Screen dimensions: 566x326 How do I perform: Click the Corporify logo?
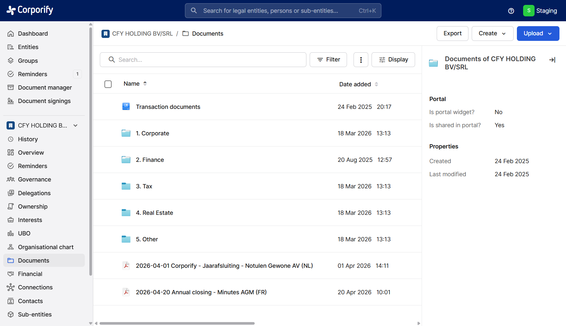[x=30, y=10]
